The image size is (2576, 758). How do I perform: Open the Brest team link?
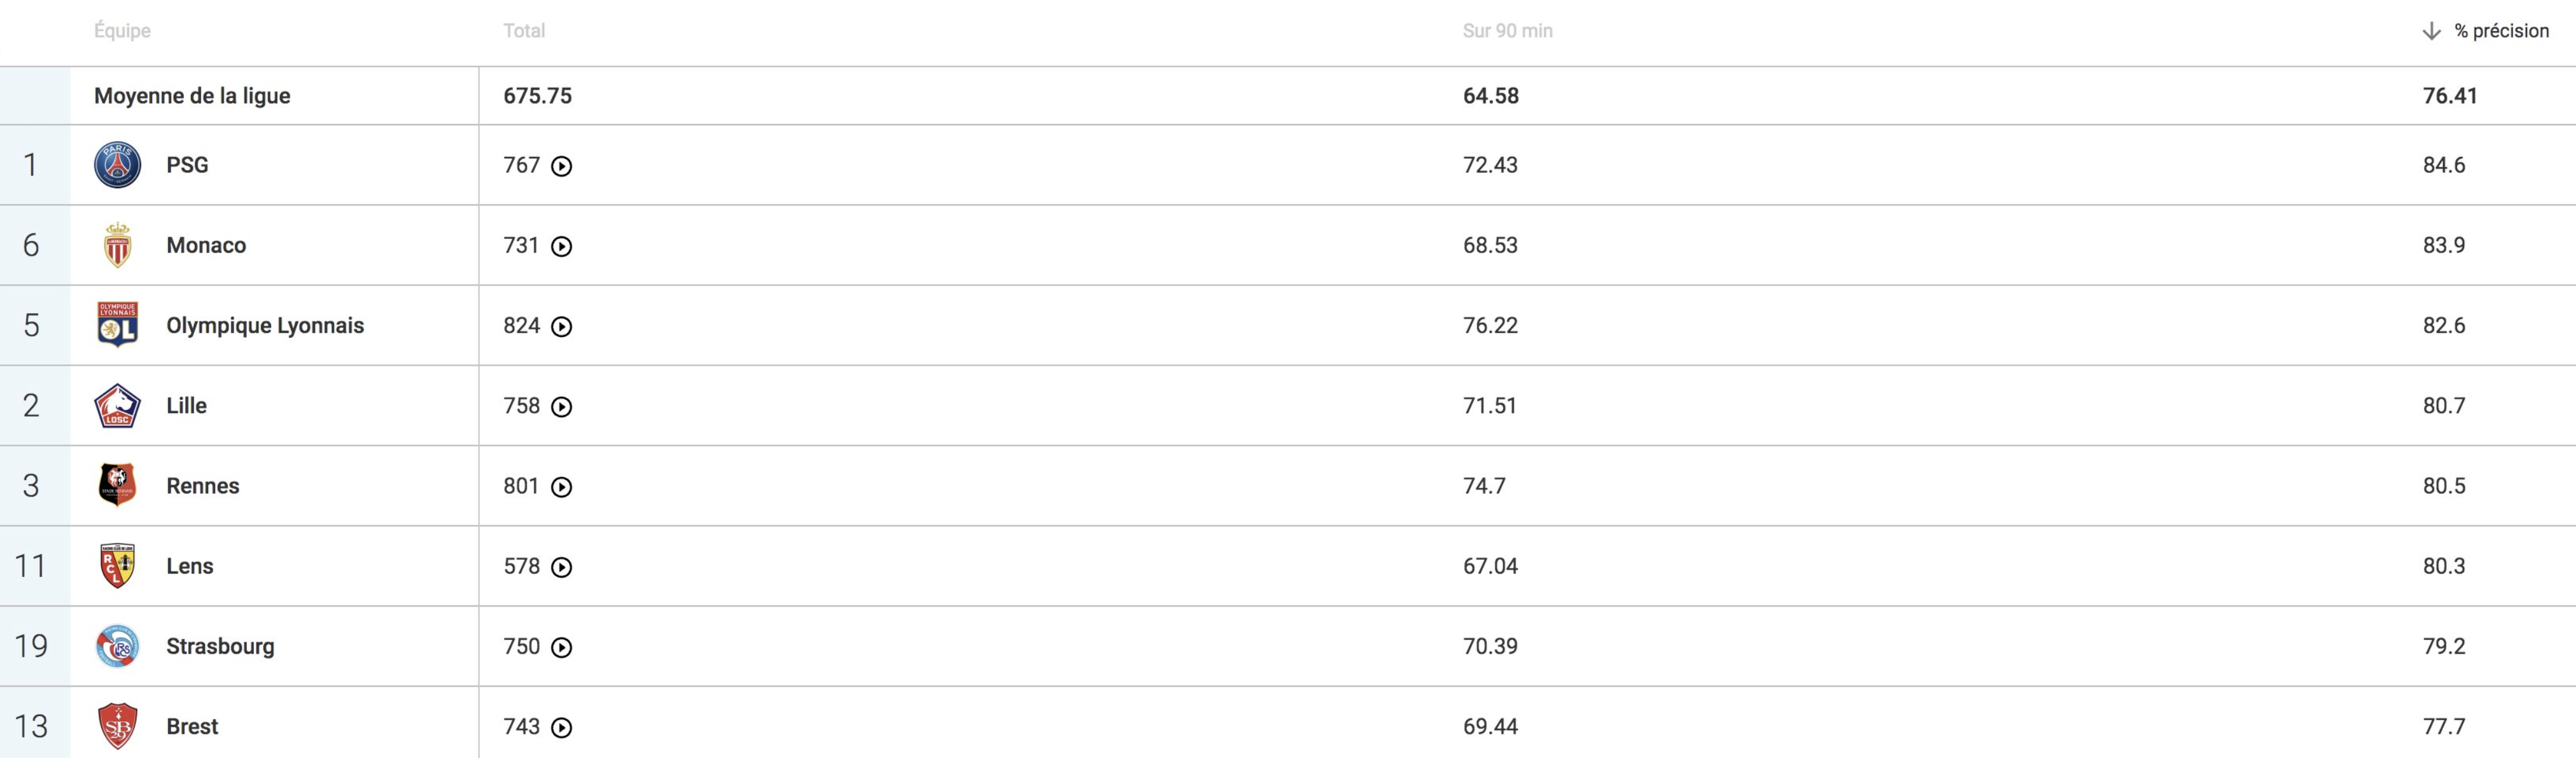pyautogui.click(x=192, y=726)
